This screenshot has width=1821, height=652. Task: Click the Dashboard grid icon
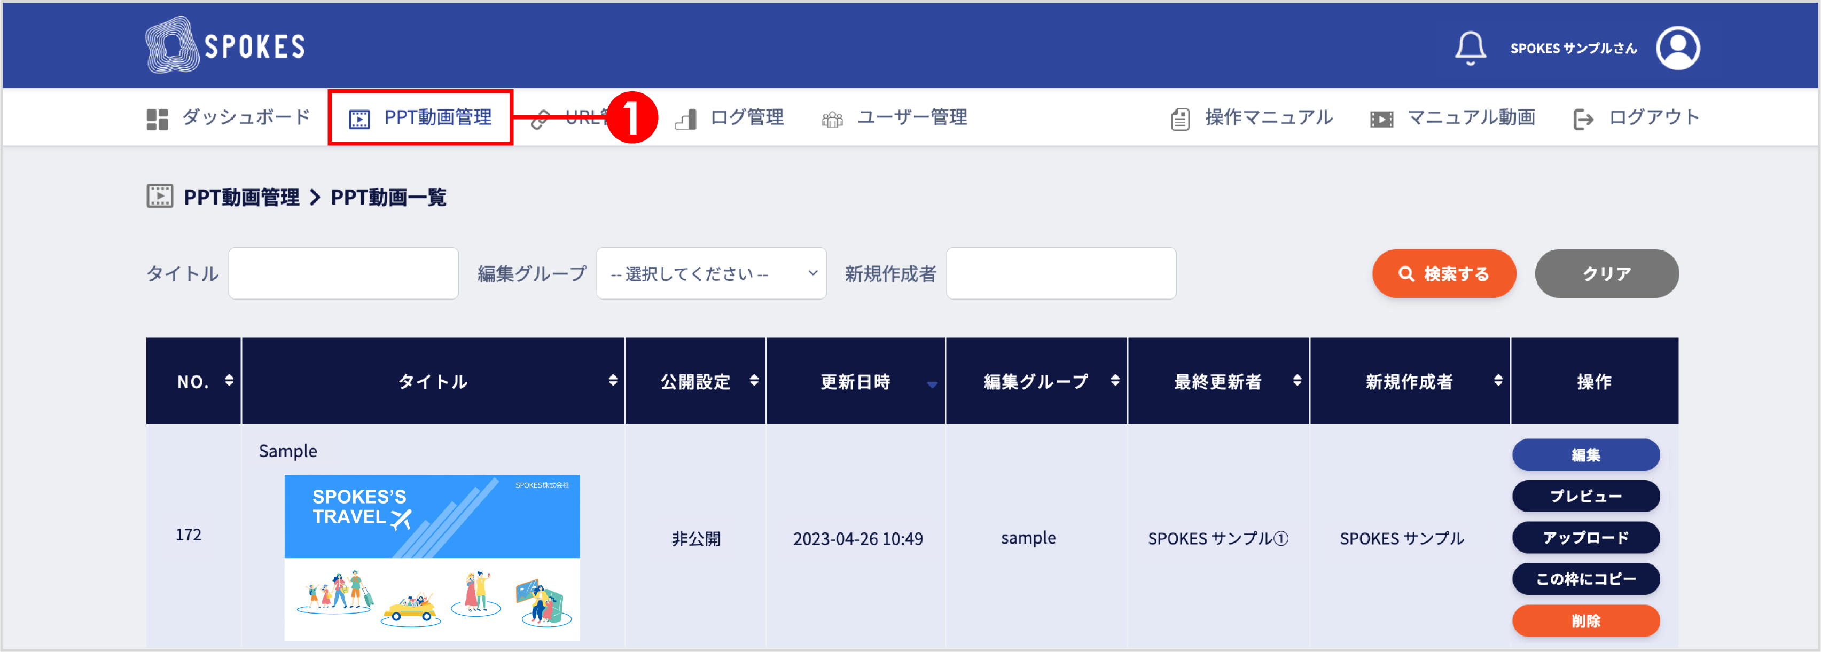157,120
